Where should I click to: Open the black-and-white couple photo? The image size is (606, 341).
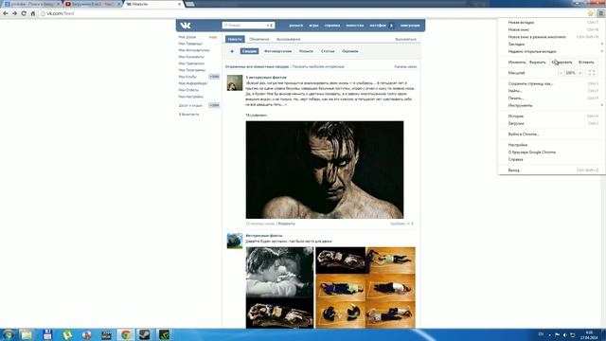tap(280, 273)
